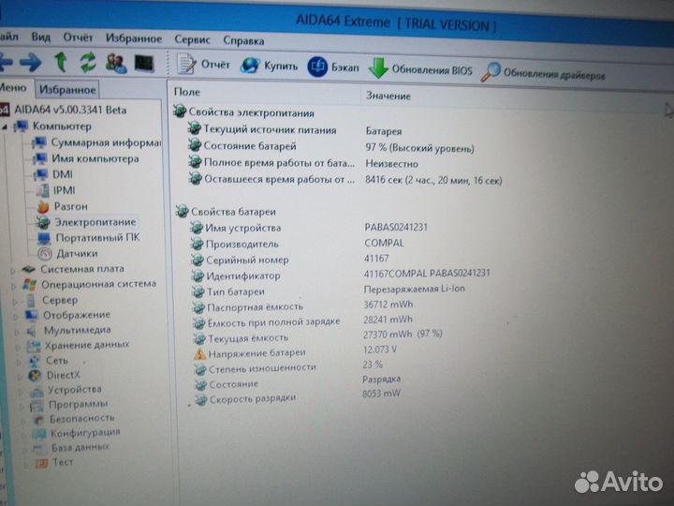The width and height of the screenshot is (674, 506).
Task: Click the Купить toolbar button
Action: pyautogui.click(x=270, y=66)
